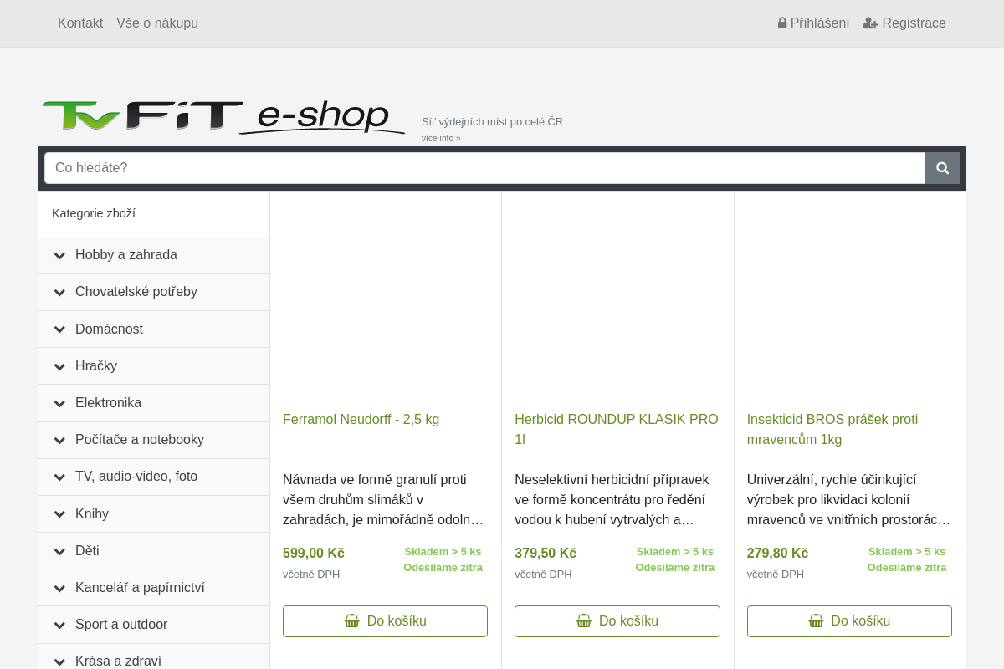This screenshot has height=669, width=1004.
Task: Expand chevron next to Sport a outdoor
Action: pos(59,624)
